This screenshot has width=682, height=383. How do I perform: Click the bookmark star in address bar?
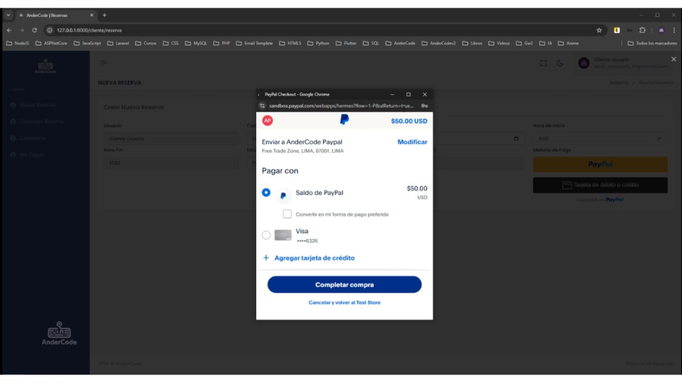[599, 30]
